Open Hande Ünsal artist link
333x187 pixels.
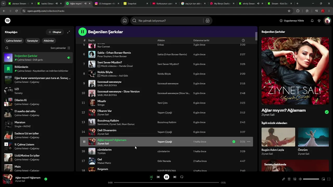(126, 66)
